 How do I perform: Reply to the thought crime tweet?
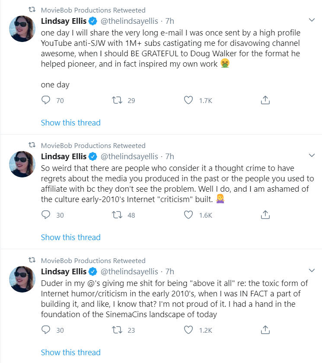click(x=46, y=215)
